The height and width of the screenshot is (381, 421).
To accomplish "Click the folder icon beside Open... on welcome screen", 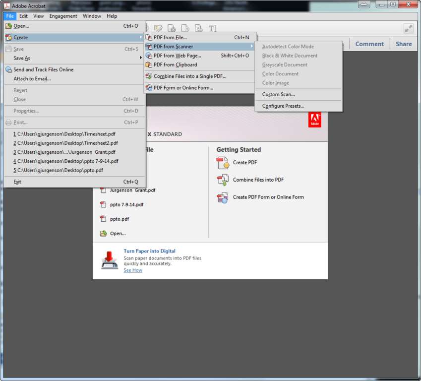I will click(x=103, y=233).
